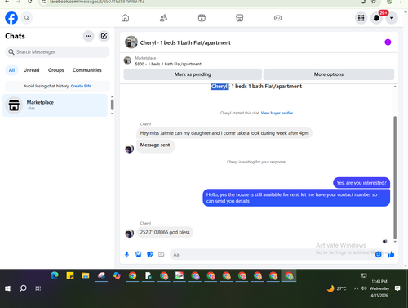Click the message with phone number 252.710.8066

pyautogui.click(x=165, y=232)
